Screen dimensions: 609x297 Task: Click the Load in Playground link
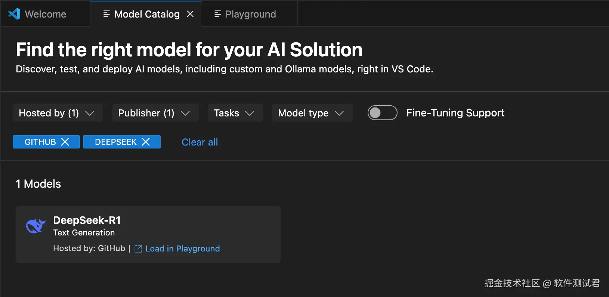tap(182, 249)
